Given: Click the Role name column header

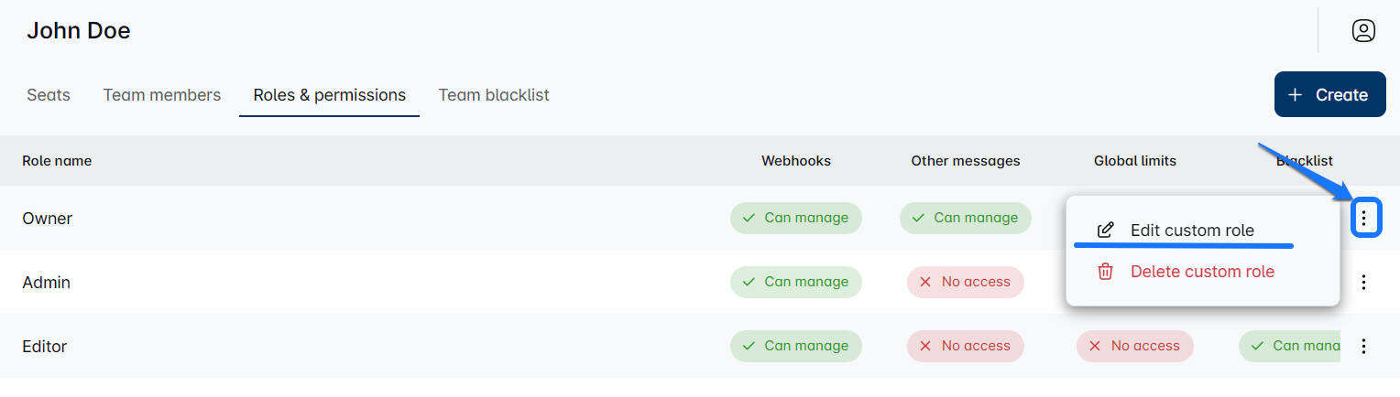Looking at the screenshot, I should coord(57,161).
